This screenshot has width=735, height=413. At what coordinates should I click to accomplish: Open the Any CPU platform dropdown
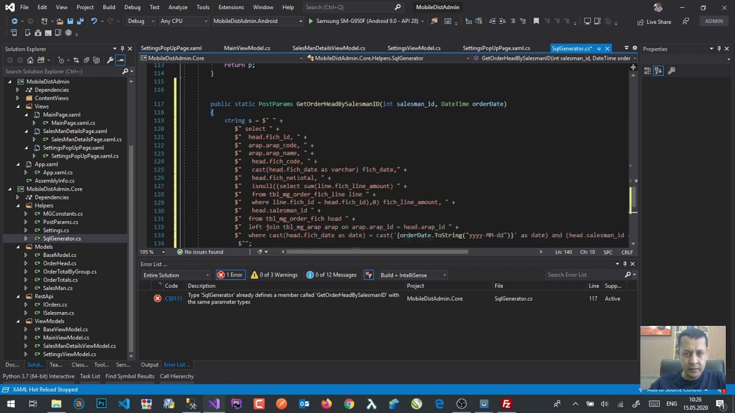183,21
